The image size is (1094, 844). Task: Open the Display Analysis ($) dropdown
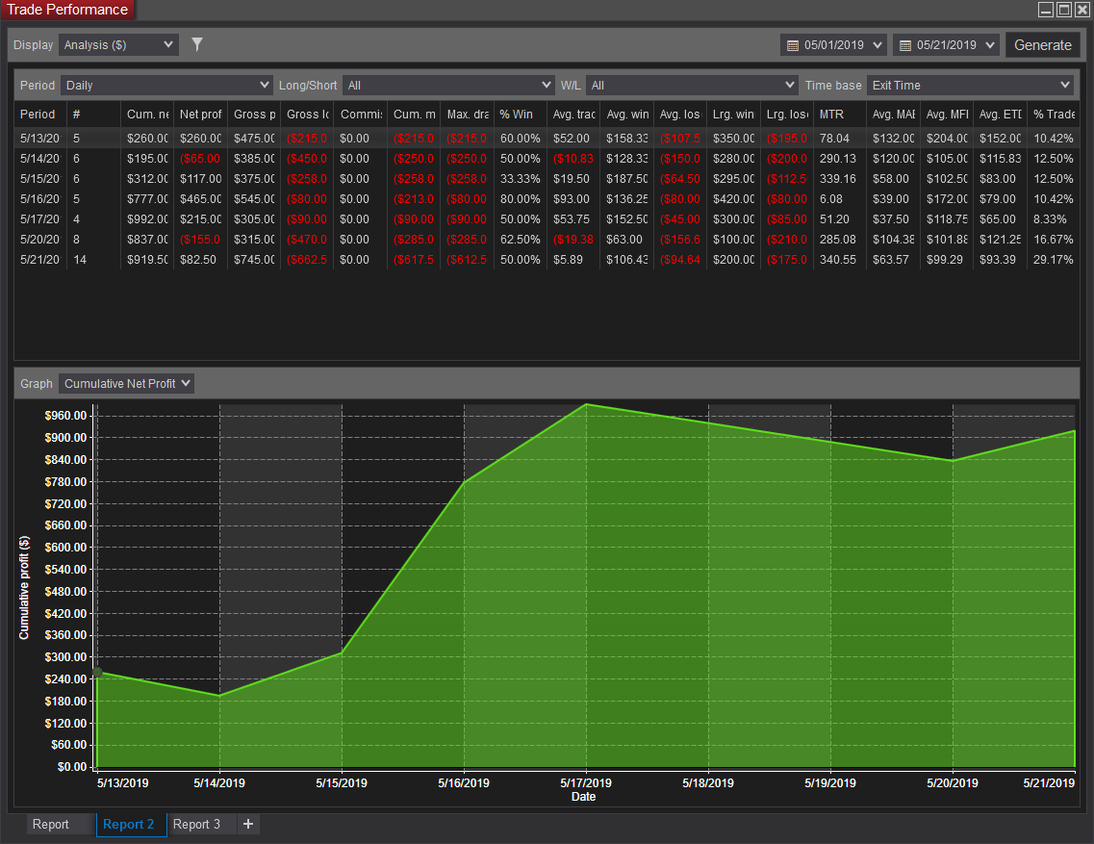[x=118, y=44]
